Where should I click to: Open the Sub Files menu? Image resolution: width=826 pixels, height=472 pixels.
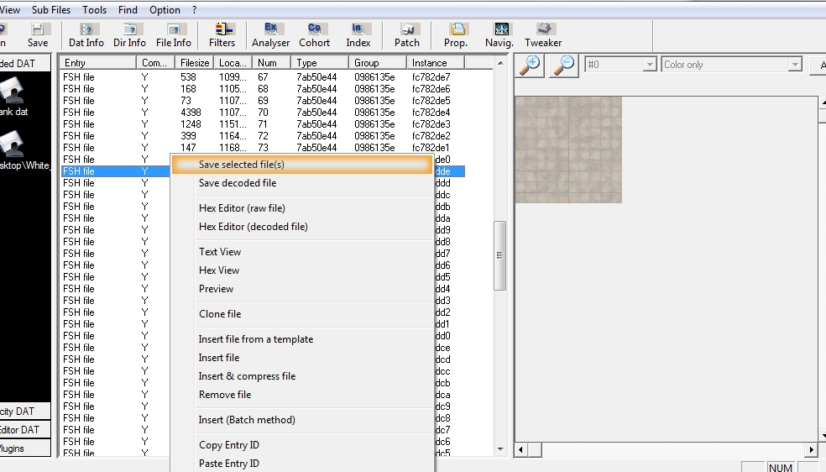click(51, 9)
